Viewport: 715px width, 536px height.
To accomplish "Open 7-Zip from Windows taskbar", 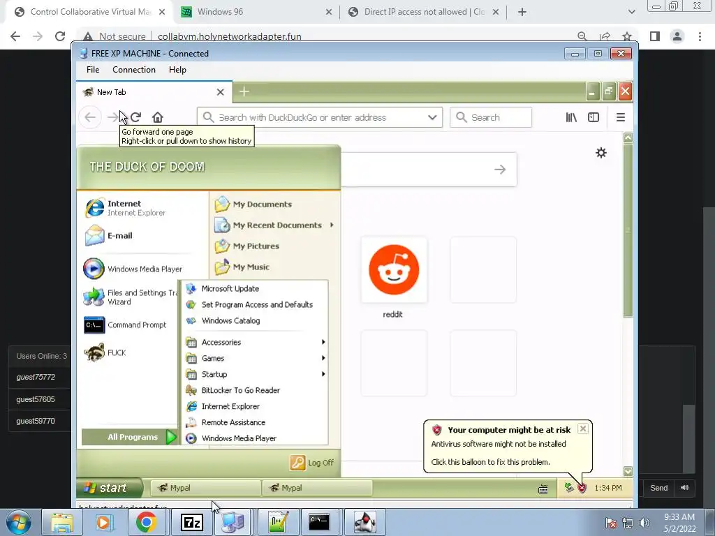I will [x=191, y=522].
